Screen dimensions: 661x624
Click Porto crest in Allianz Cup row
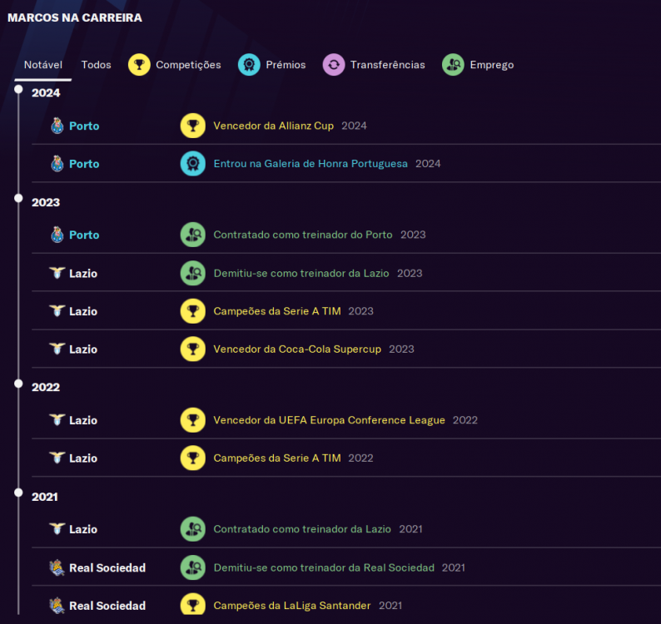click(x=57, y=126)
